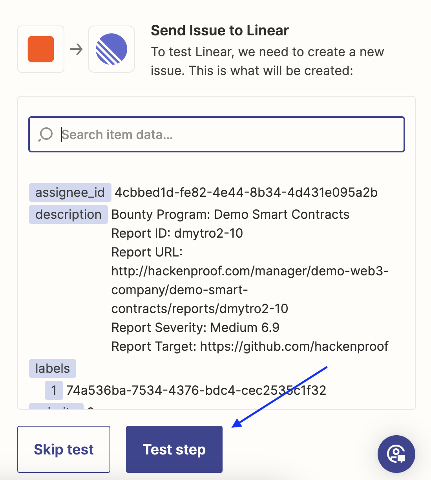This screenshot has width=431, height=480.
Task: Click the label index 1 tag
Action: (54, 390)
